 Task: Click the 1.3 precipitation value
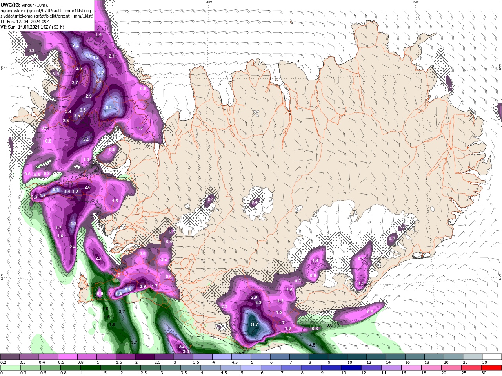140,128
